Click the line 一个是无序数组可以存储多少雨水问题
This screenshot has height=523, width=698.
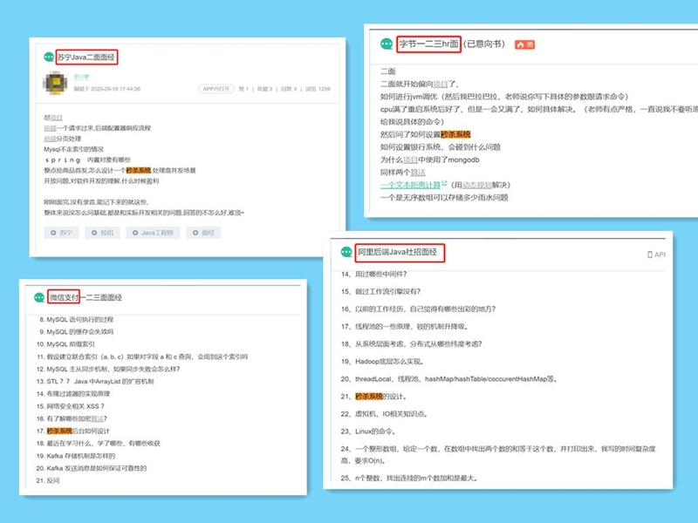click(x=444, y=198)
